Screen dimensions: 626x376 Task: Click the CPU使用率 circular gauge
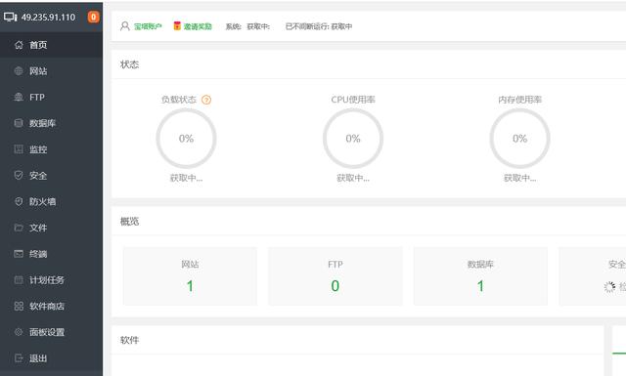point(353,139)
